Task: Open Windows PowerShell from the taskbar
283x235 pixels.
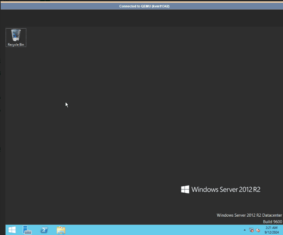Action: pyautogui.click(x=44, y=230)
